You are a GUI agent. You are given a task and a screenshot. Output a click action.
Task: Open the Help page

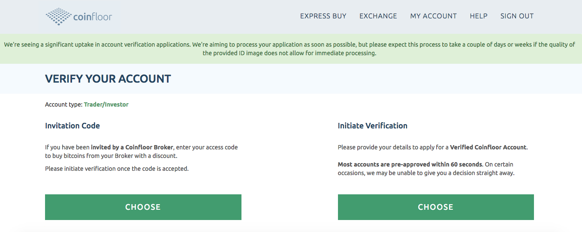479,16
